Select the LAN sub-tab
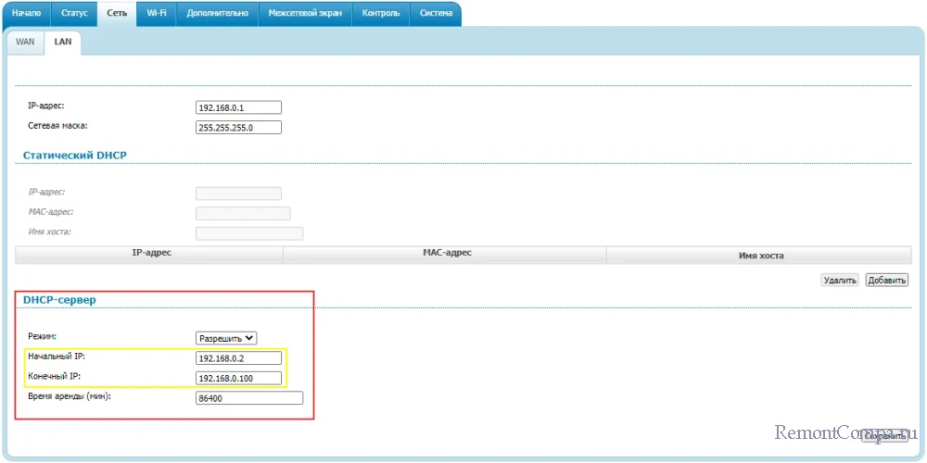 63,43
